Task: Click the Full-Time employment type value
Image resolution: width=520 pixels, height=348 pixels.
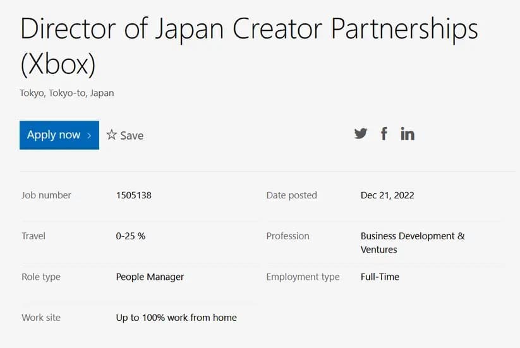Action: pyautogui.click(x=380, y=277)
